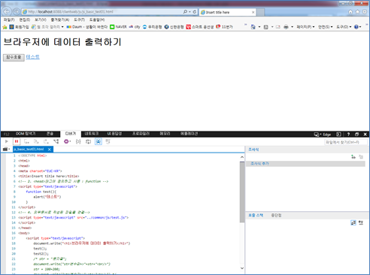Close the F12 developer tools pane
The height and width of the screenshot is (275, 370).
pos(365,134)
